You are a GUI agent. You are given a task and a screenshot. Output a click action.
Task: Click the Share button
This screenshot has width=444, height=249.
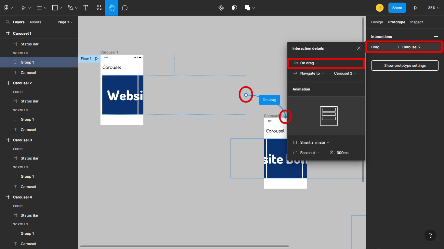point(397,7)
